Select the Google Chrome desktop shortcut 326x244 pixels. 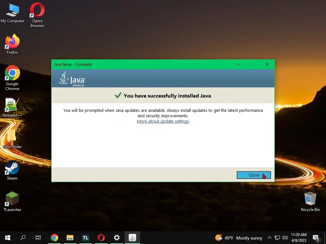click(x=12, y=78)
